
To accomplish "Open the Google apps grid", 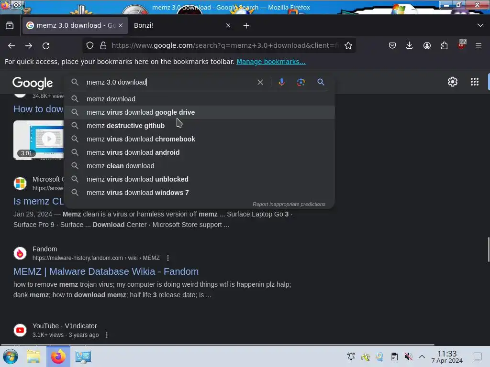I will pos(474,82).
